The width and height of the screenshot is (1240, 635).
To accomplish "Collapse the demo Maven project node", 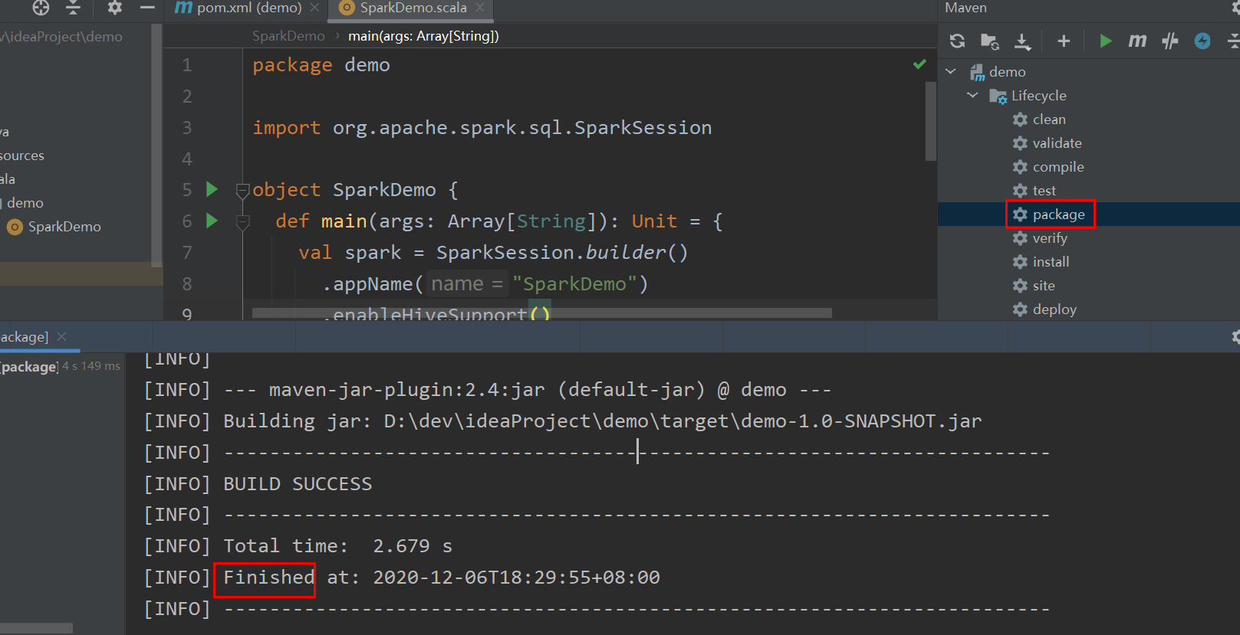I will (x=951, y=71).
